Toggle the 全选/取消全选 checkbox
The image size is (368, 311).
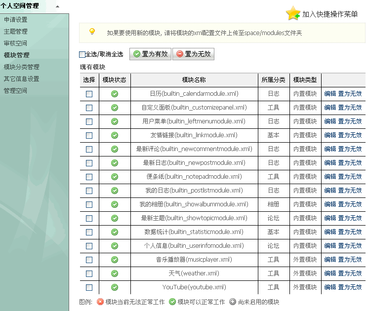coord(82,54)
